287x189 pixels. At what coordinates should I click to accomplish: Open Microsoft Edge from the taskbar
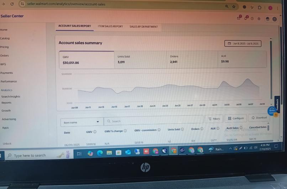[x=100, y=153]
